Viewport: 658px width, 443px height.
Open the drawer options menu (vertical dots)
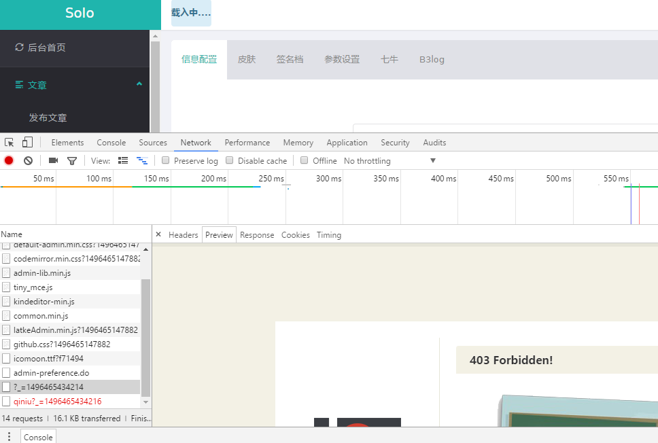pyautogui.click(x=9, y=437)
